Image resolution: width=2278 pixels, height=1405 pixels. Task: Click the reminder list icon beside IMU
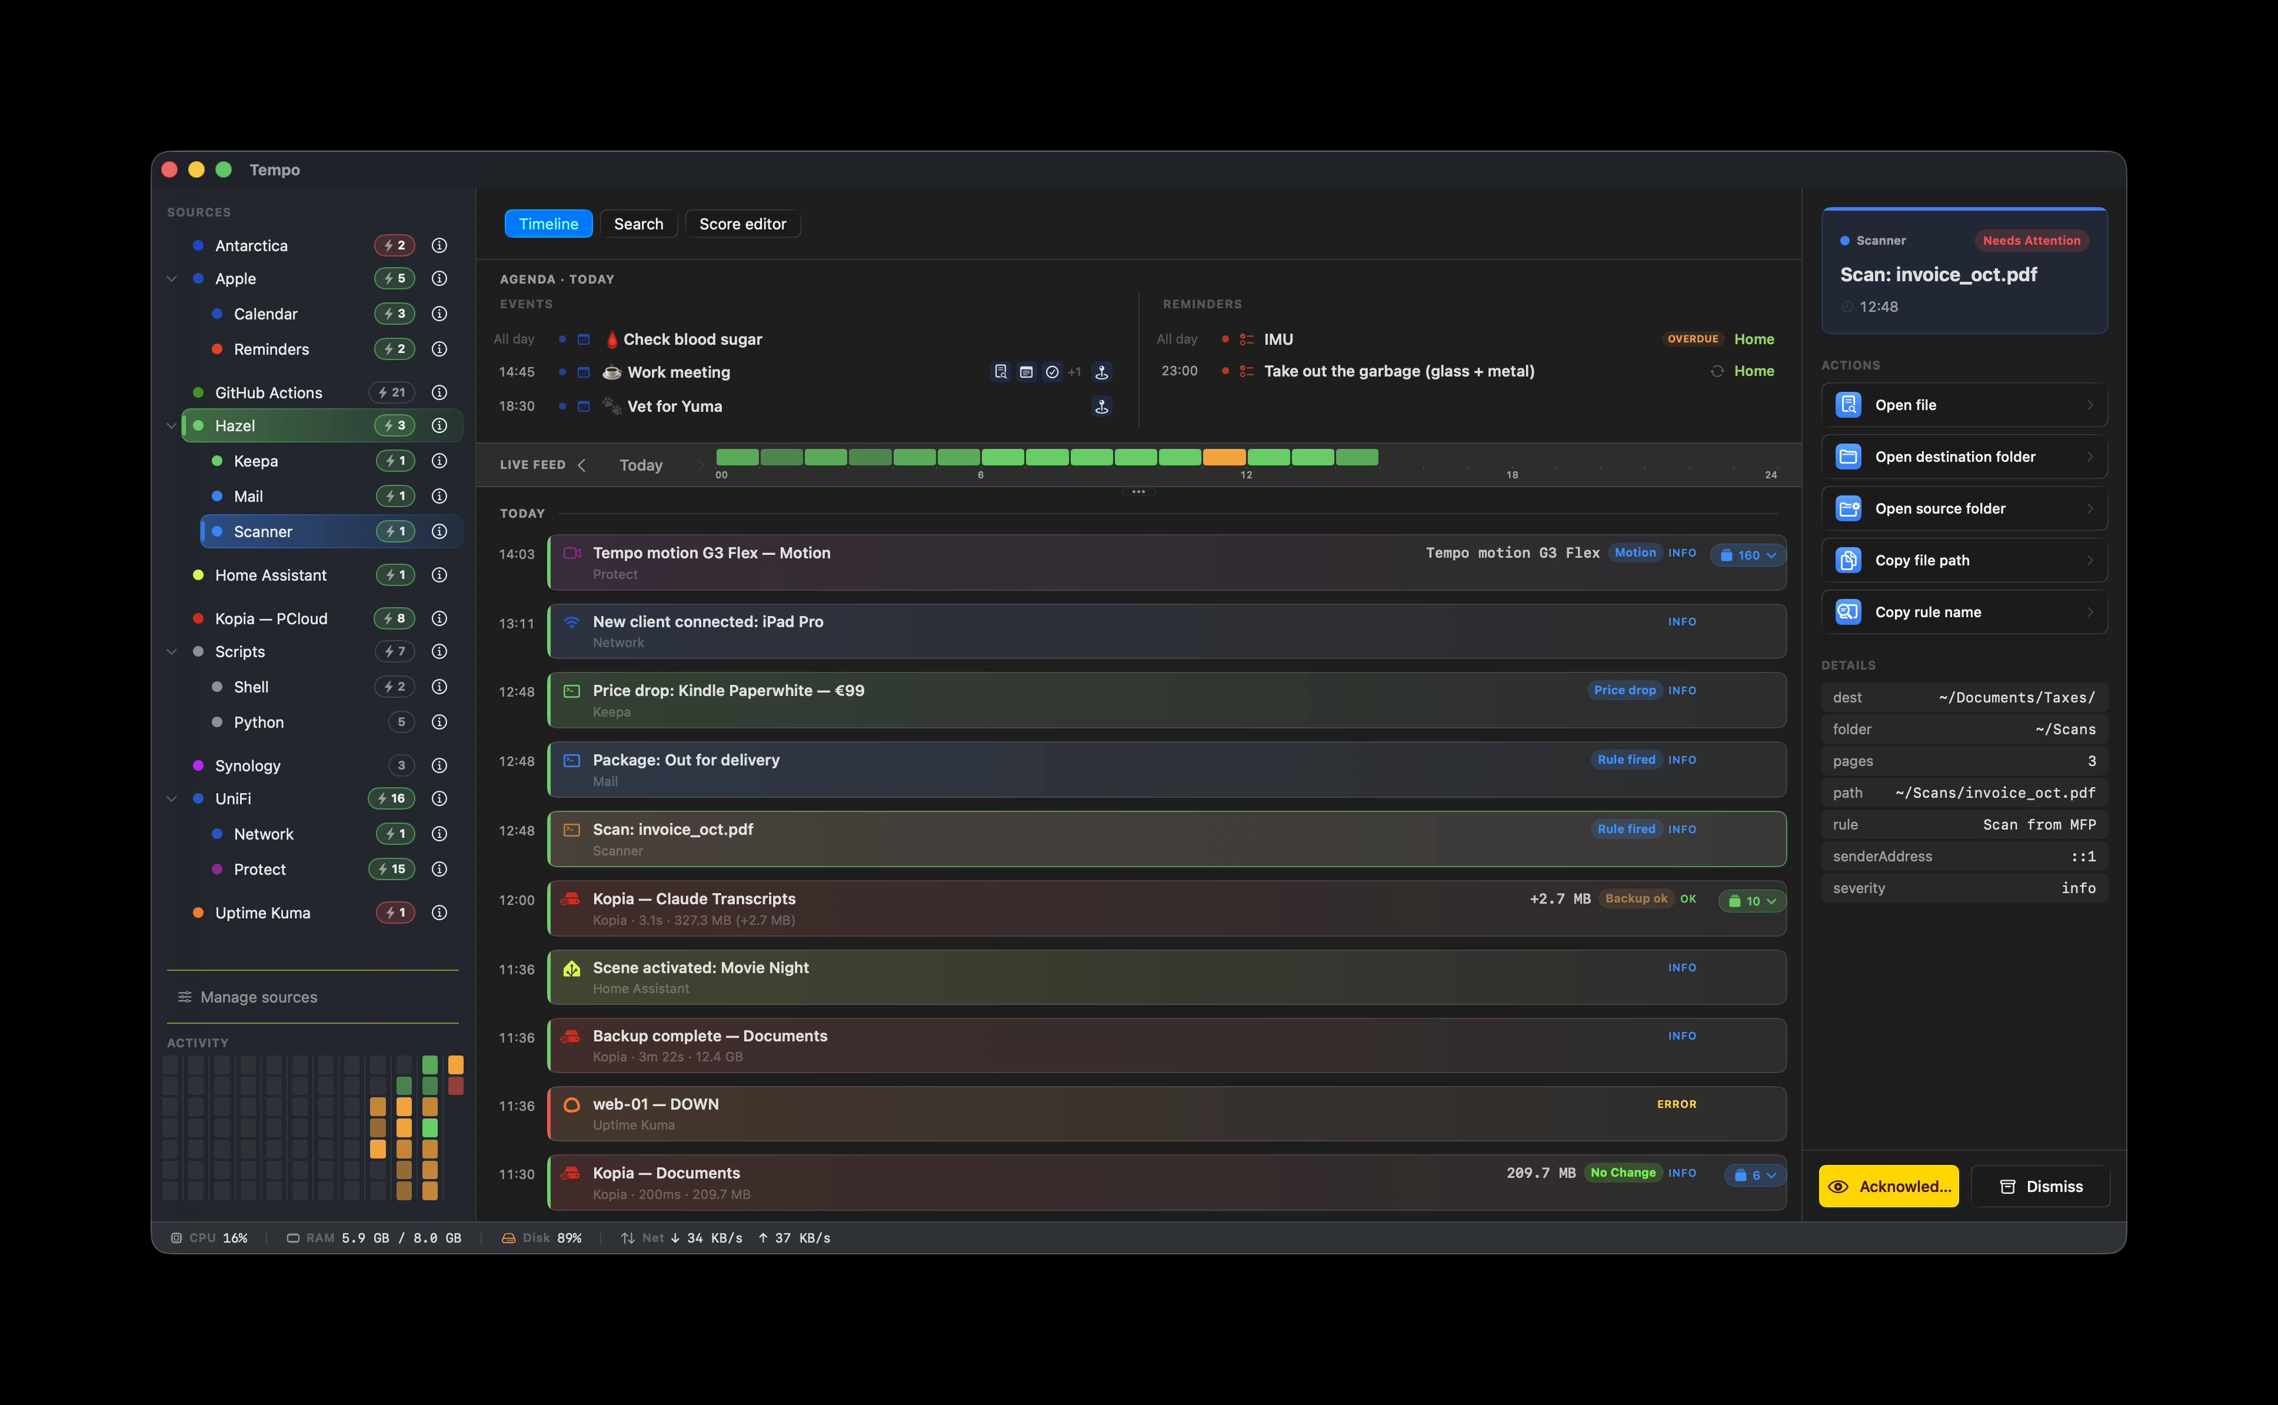(x=1247, y=339)
